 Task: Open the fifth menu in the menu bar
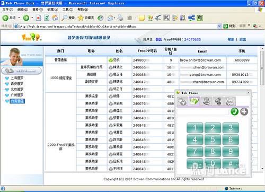point(68,10)
